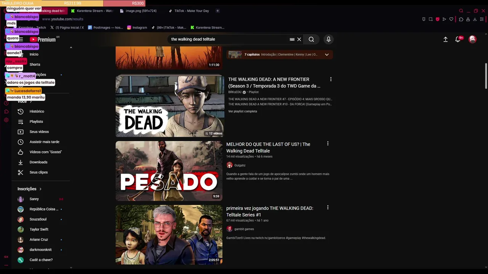Clear the YouTube search box text
Image resolution: width=488 pixels, height=274 pixels.
click(299, 39)
